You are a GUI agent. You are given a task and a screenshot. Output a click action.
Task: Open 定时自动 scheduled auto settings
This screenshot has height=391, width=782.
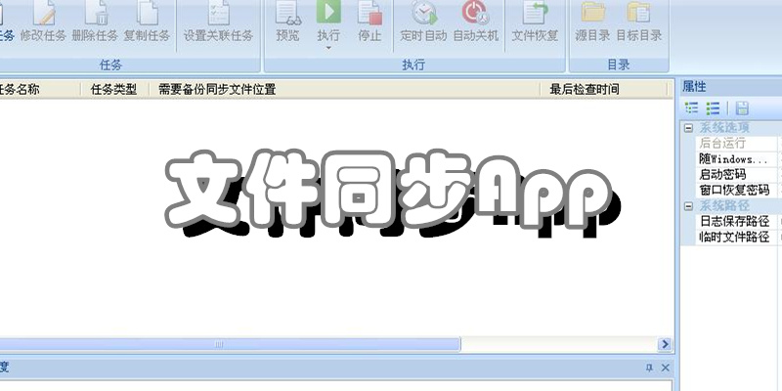(424, 21)
